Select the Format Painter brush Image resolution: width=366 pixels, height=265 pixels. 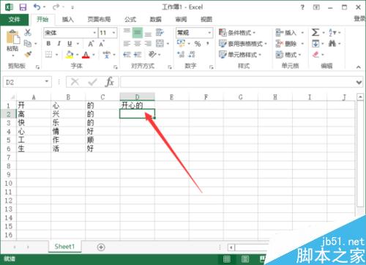tap(28, 54)
